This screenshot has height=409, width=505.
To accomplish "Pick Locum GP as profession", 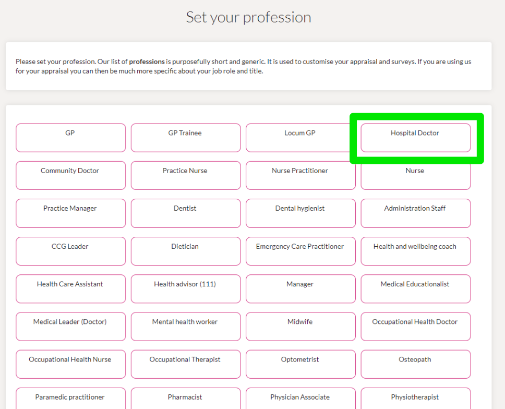I will coord(300,138).
